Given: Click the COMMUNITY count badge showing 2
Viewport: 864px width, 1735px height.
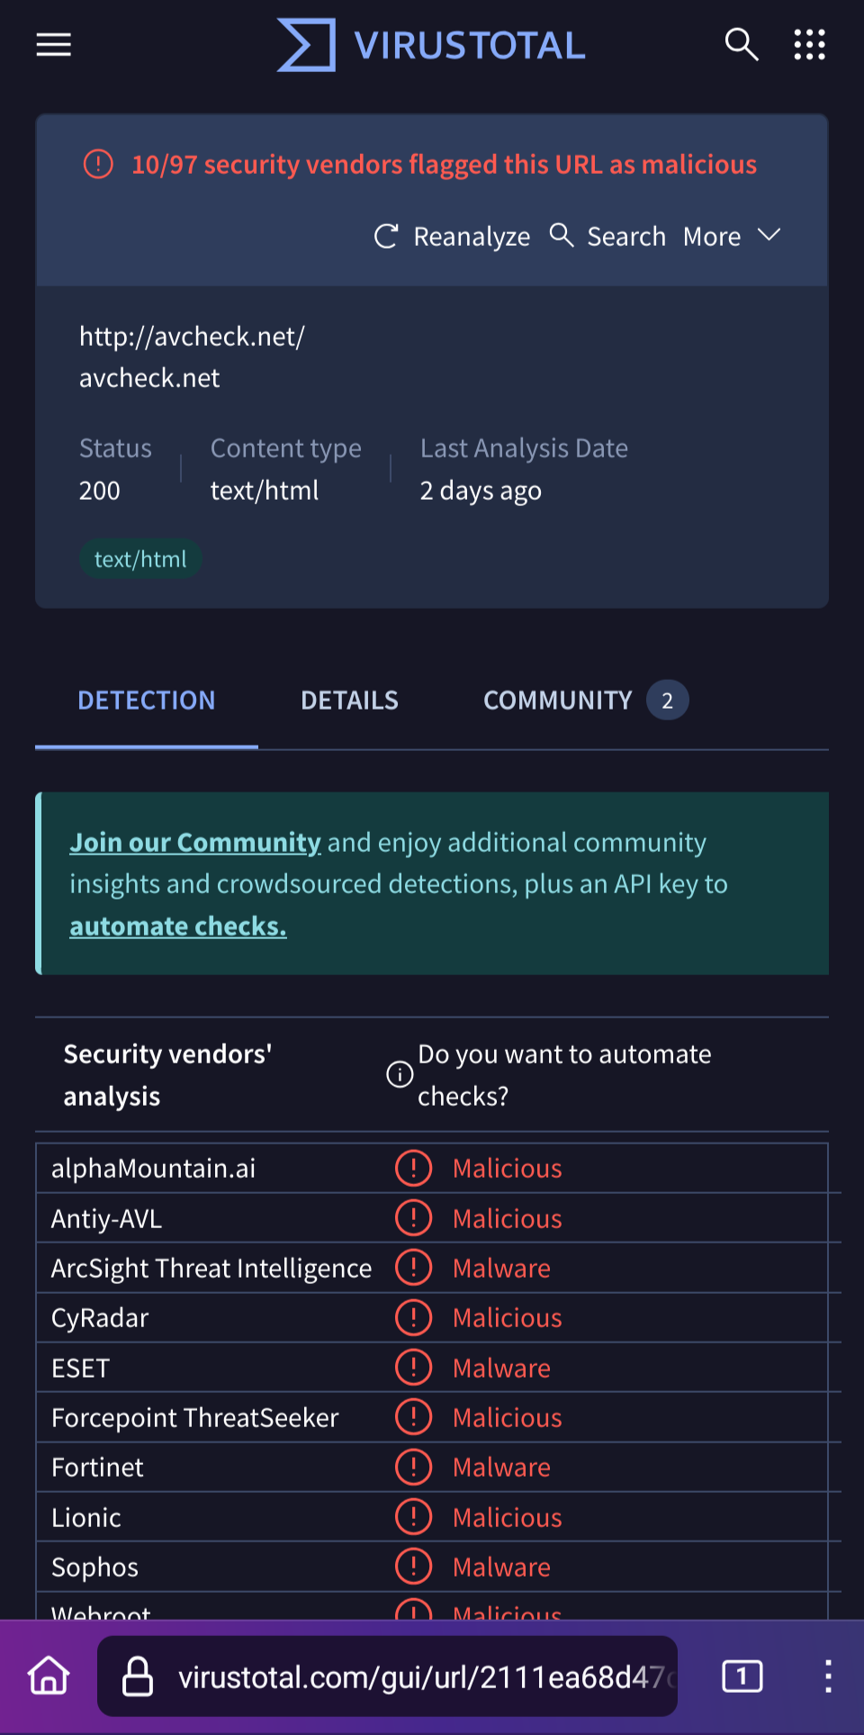Looking at the screenshot, I should pyautogui.click(x=668, y=700).
